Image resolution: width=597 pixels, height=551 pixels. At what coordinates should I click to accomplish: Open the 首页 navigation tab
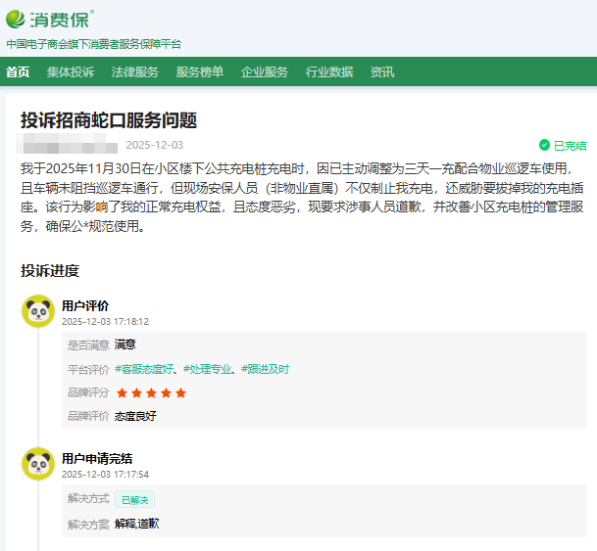18,71
